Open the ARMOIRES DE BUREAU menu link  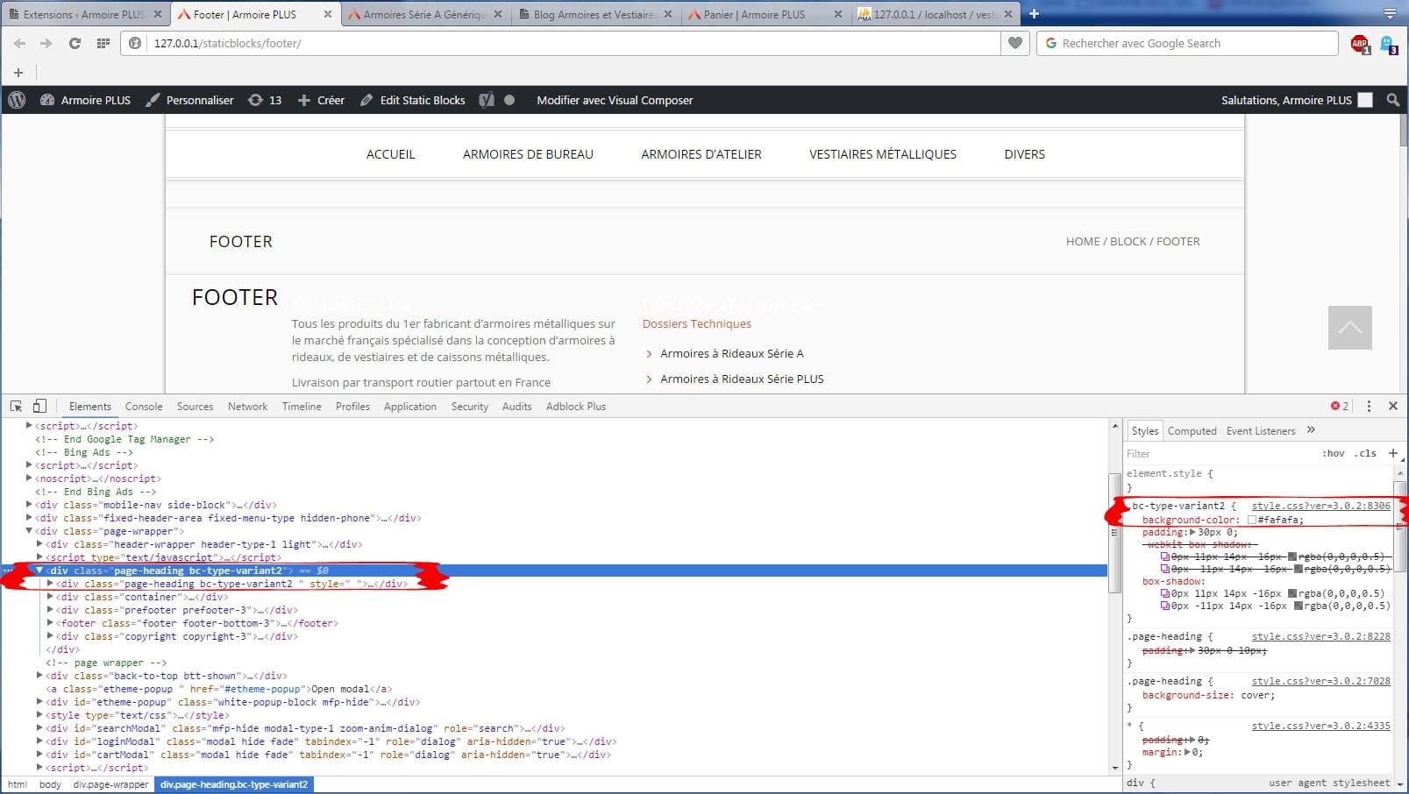click(528, 154)
